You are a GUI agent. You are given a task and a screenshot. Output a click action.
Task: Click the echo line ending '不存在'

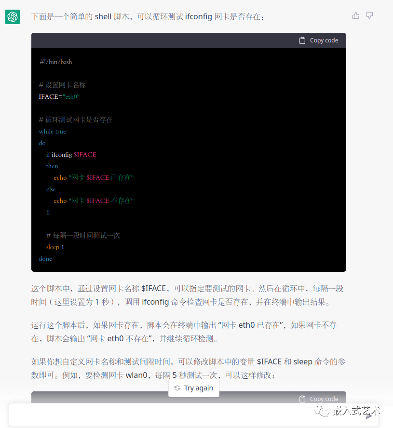(94, 201)
